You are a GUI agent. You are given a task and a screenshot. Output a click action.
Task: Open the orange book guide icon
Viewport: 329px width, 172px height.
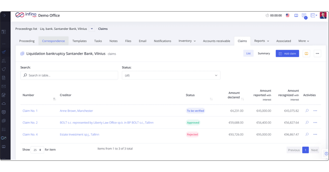(307, 53)
